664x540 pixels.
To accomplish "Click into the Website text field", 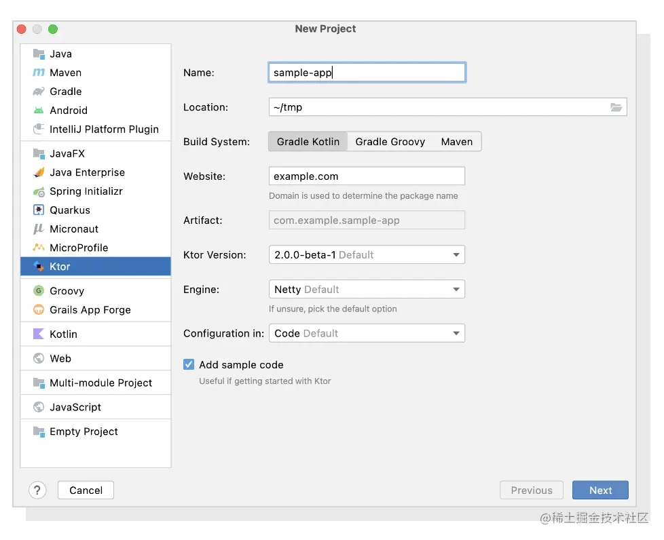I will [367, 176].
